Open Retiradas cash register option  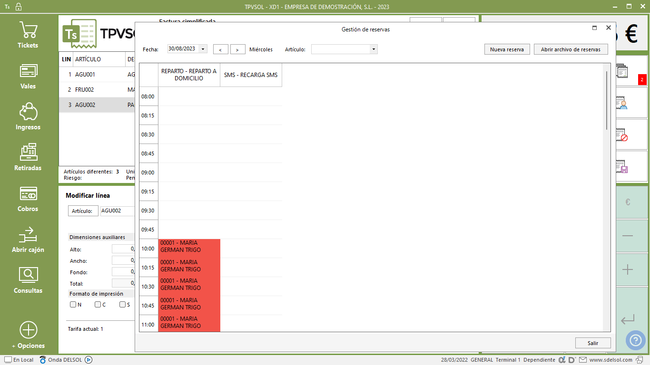click(28, 157)
